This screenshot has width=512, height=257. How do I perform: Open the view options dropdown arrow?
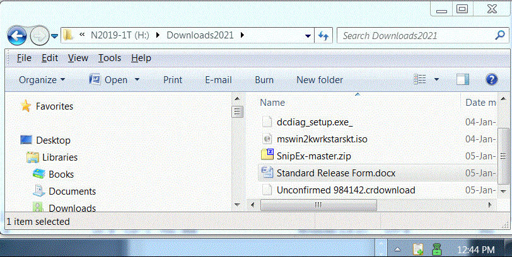(x=436, y=79)
